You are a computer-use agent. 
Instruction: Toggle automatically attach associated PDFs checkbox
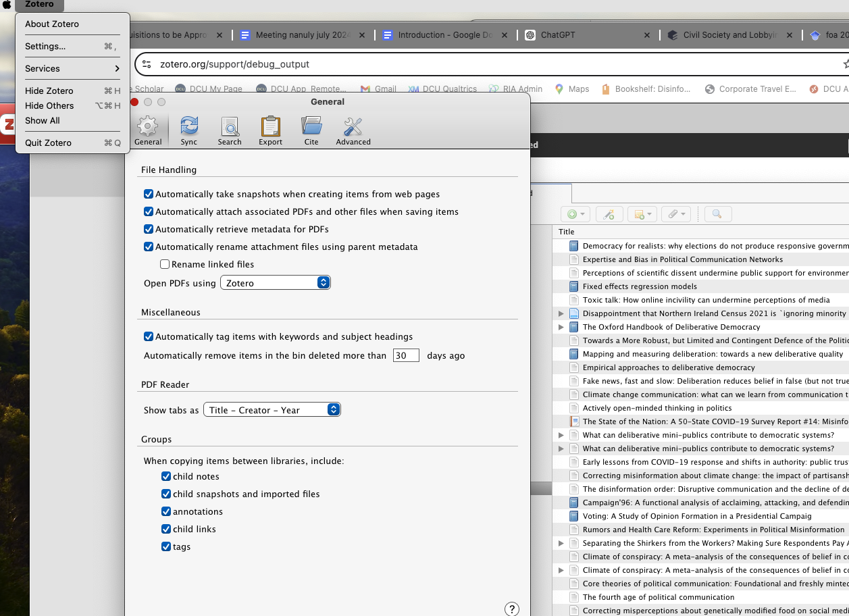[149, 211]
